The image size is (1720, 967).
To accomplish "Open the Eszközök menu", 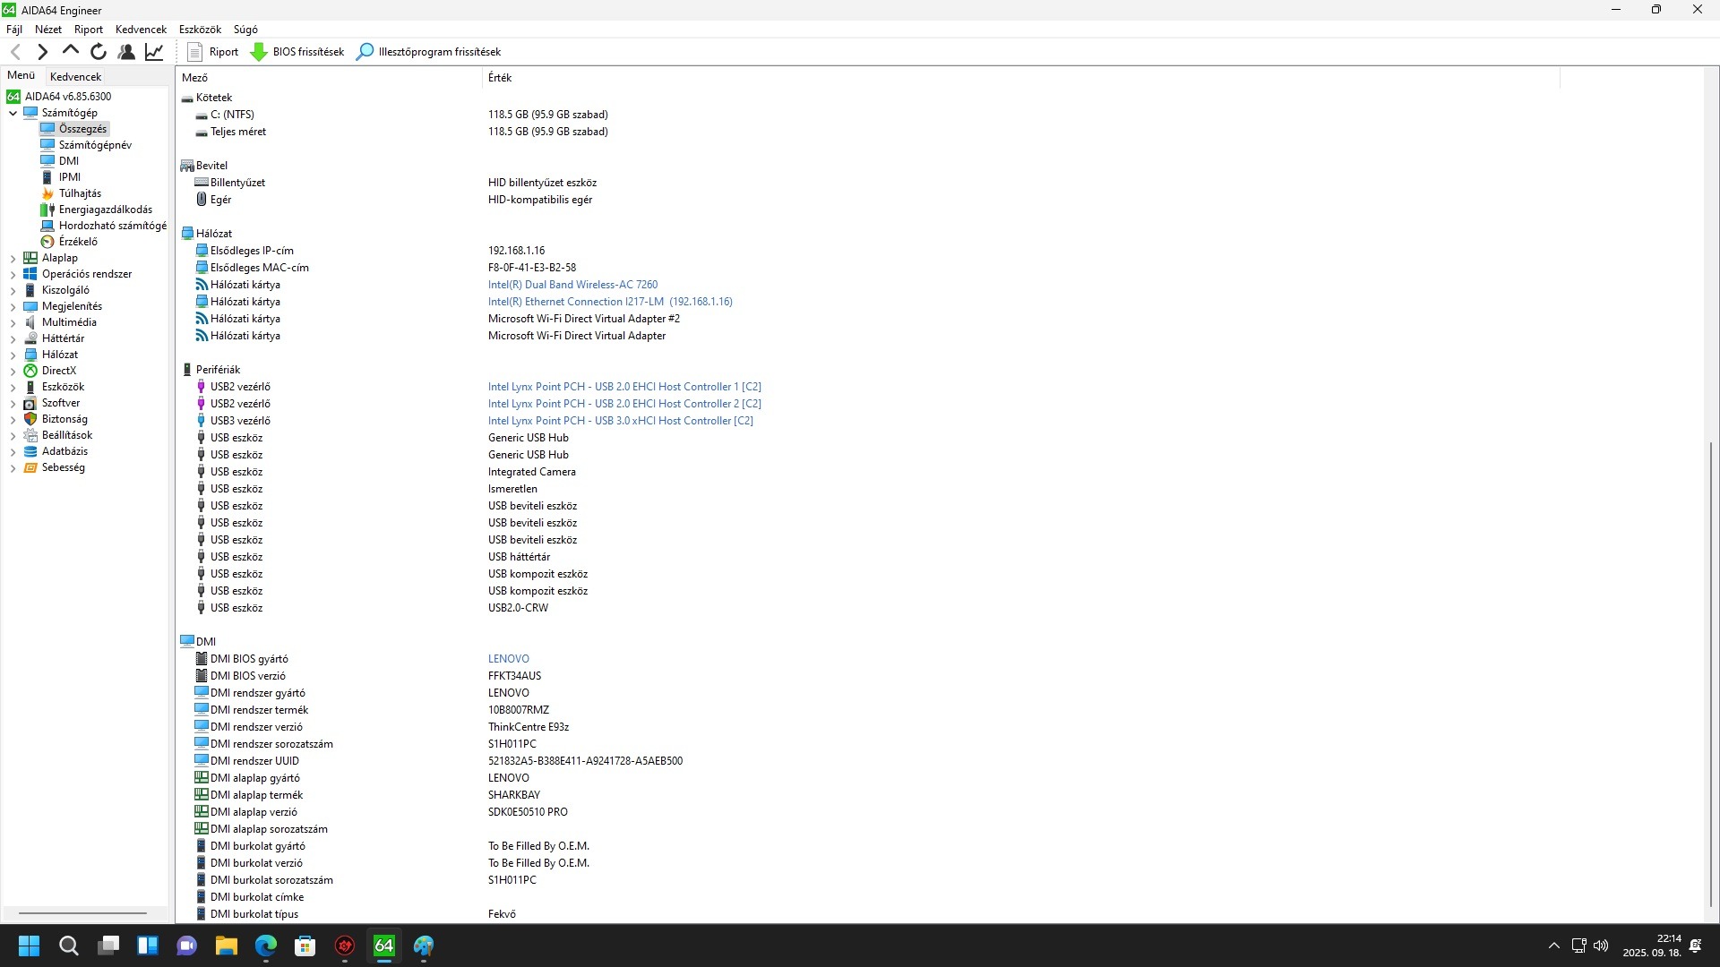I will 200,30.
